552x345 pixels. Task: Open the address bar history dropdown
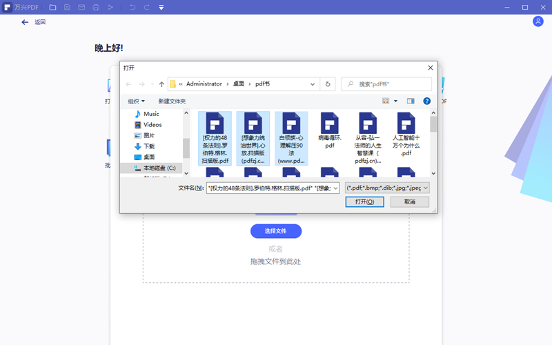coord(314,84)
